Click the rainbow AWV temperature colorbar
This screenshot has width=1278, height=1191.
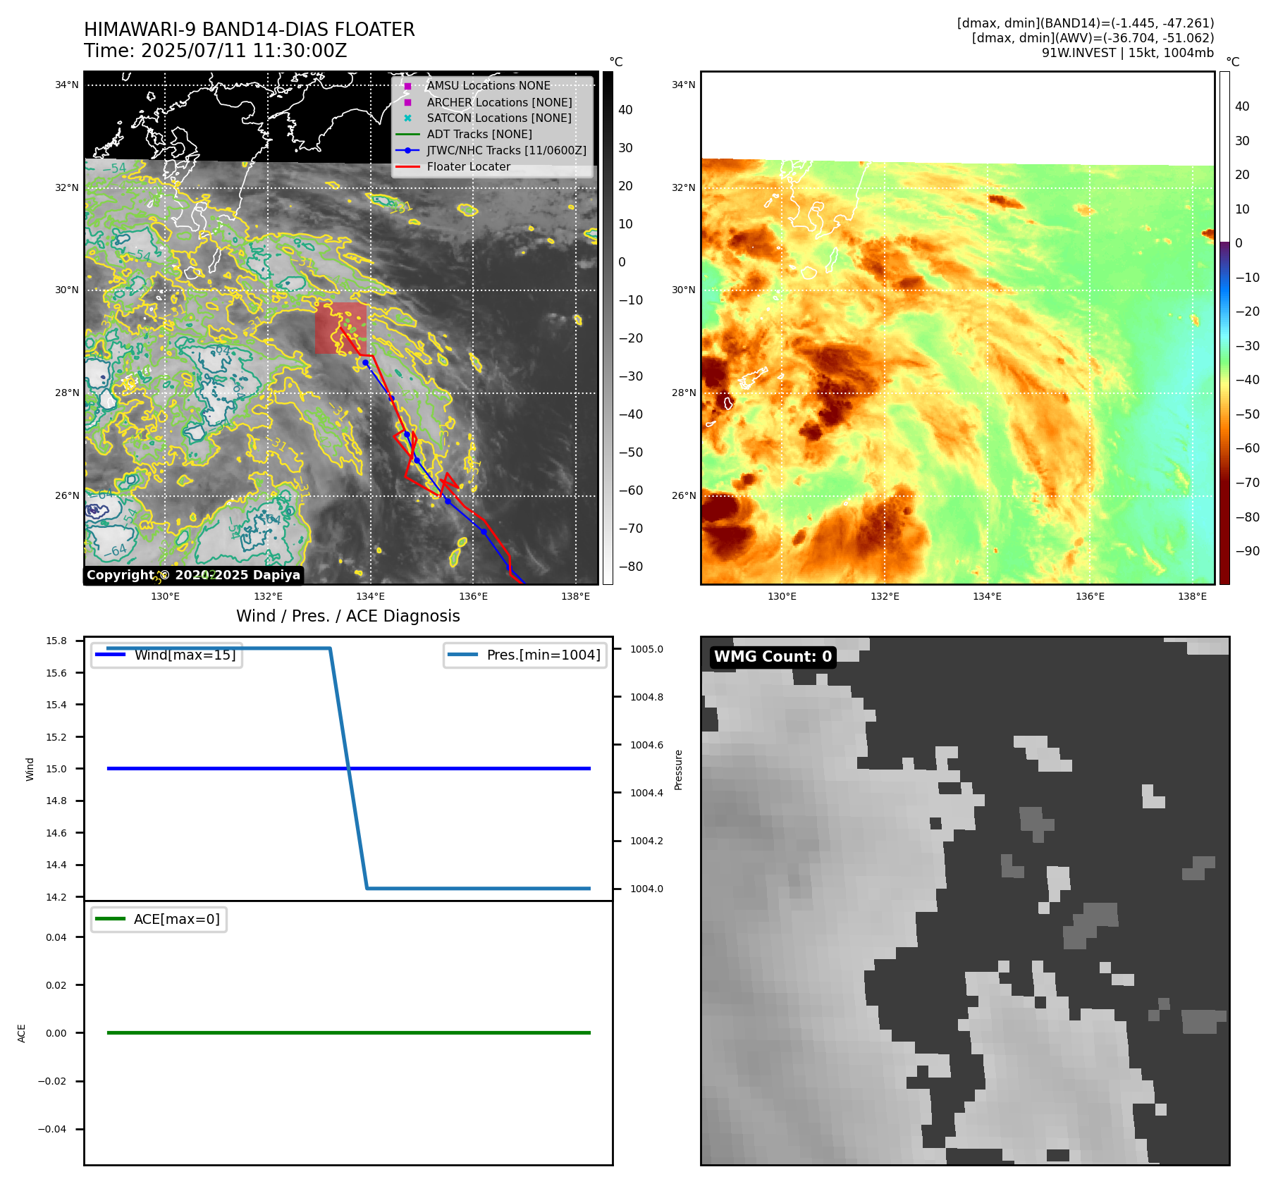pyautogui.click(x=1224, y=328)
